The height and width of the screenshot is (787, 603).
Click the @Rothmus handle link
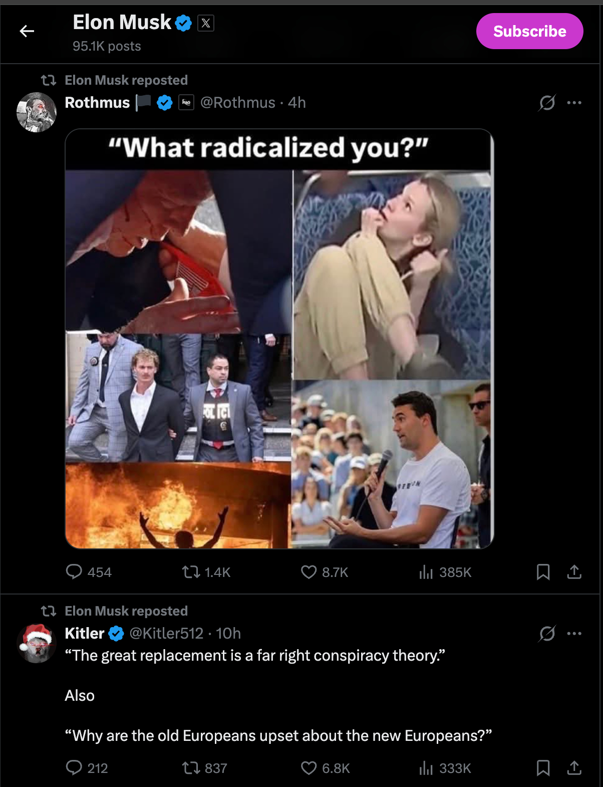coord(238,103)
